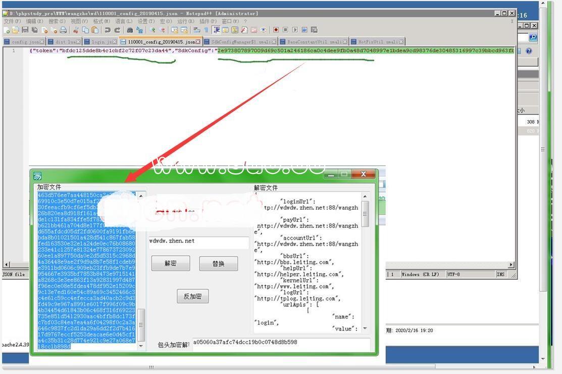This screenshot has width=562, height=374.
Task: Click the Undo arrow toolbar icon
Action: [x=108, y=30]
